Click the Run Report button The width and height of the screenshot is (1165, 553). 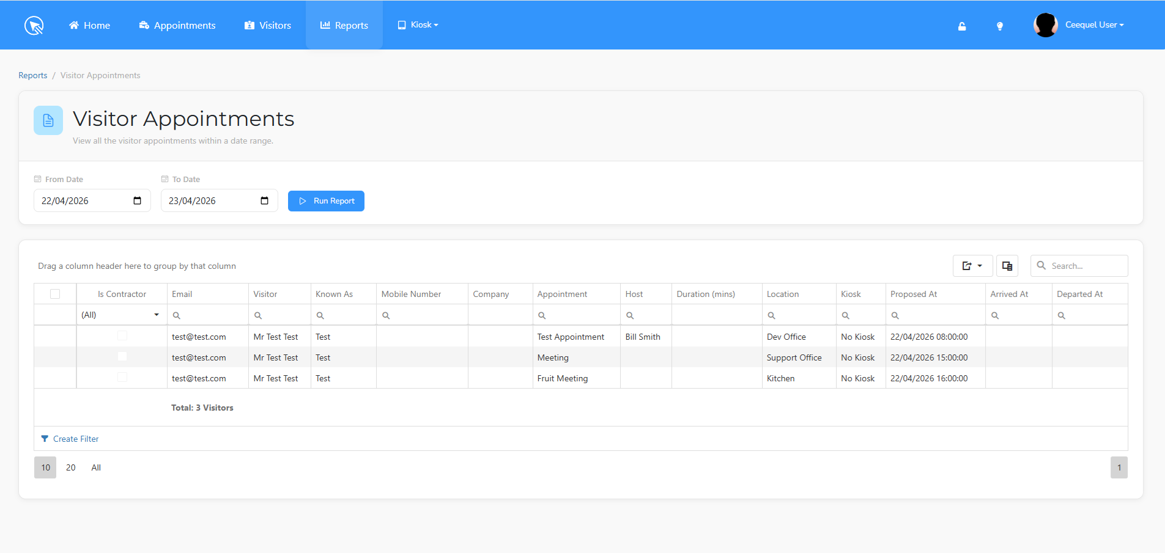(x=326, y=201)
